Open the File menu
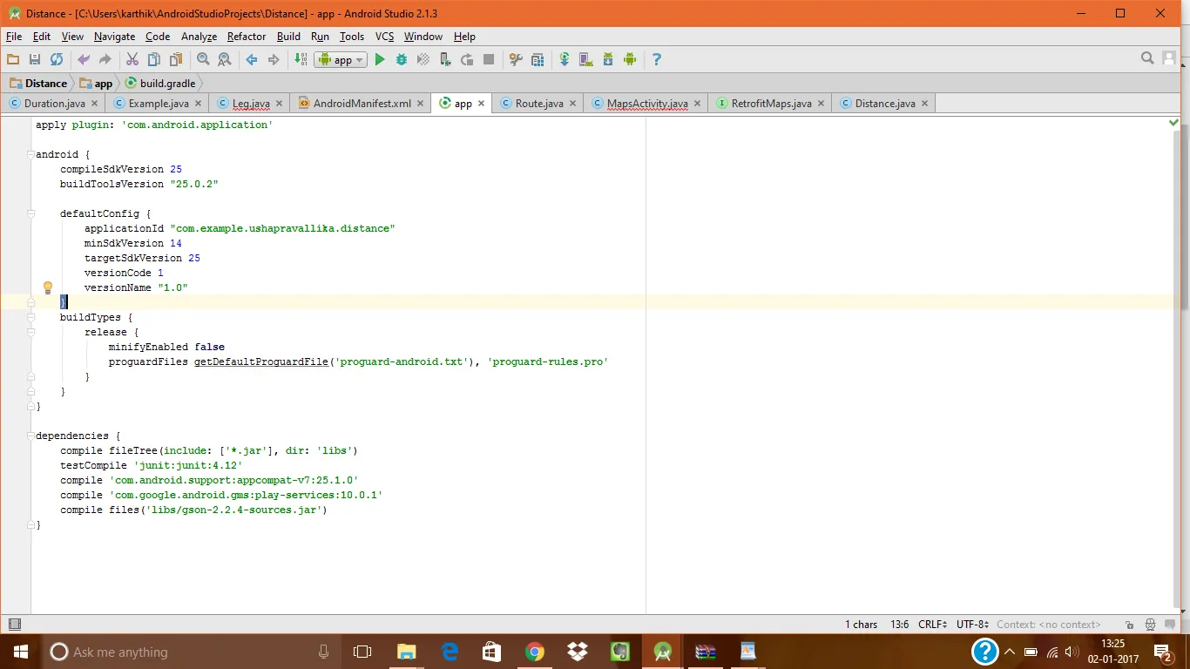 tap(14, 37)
